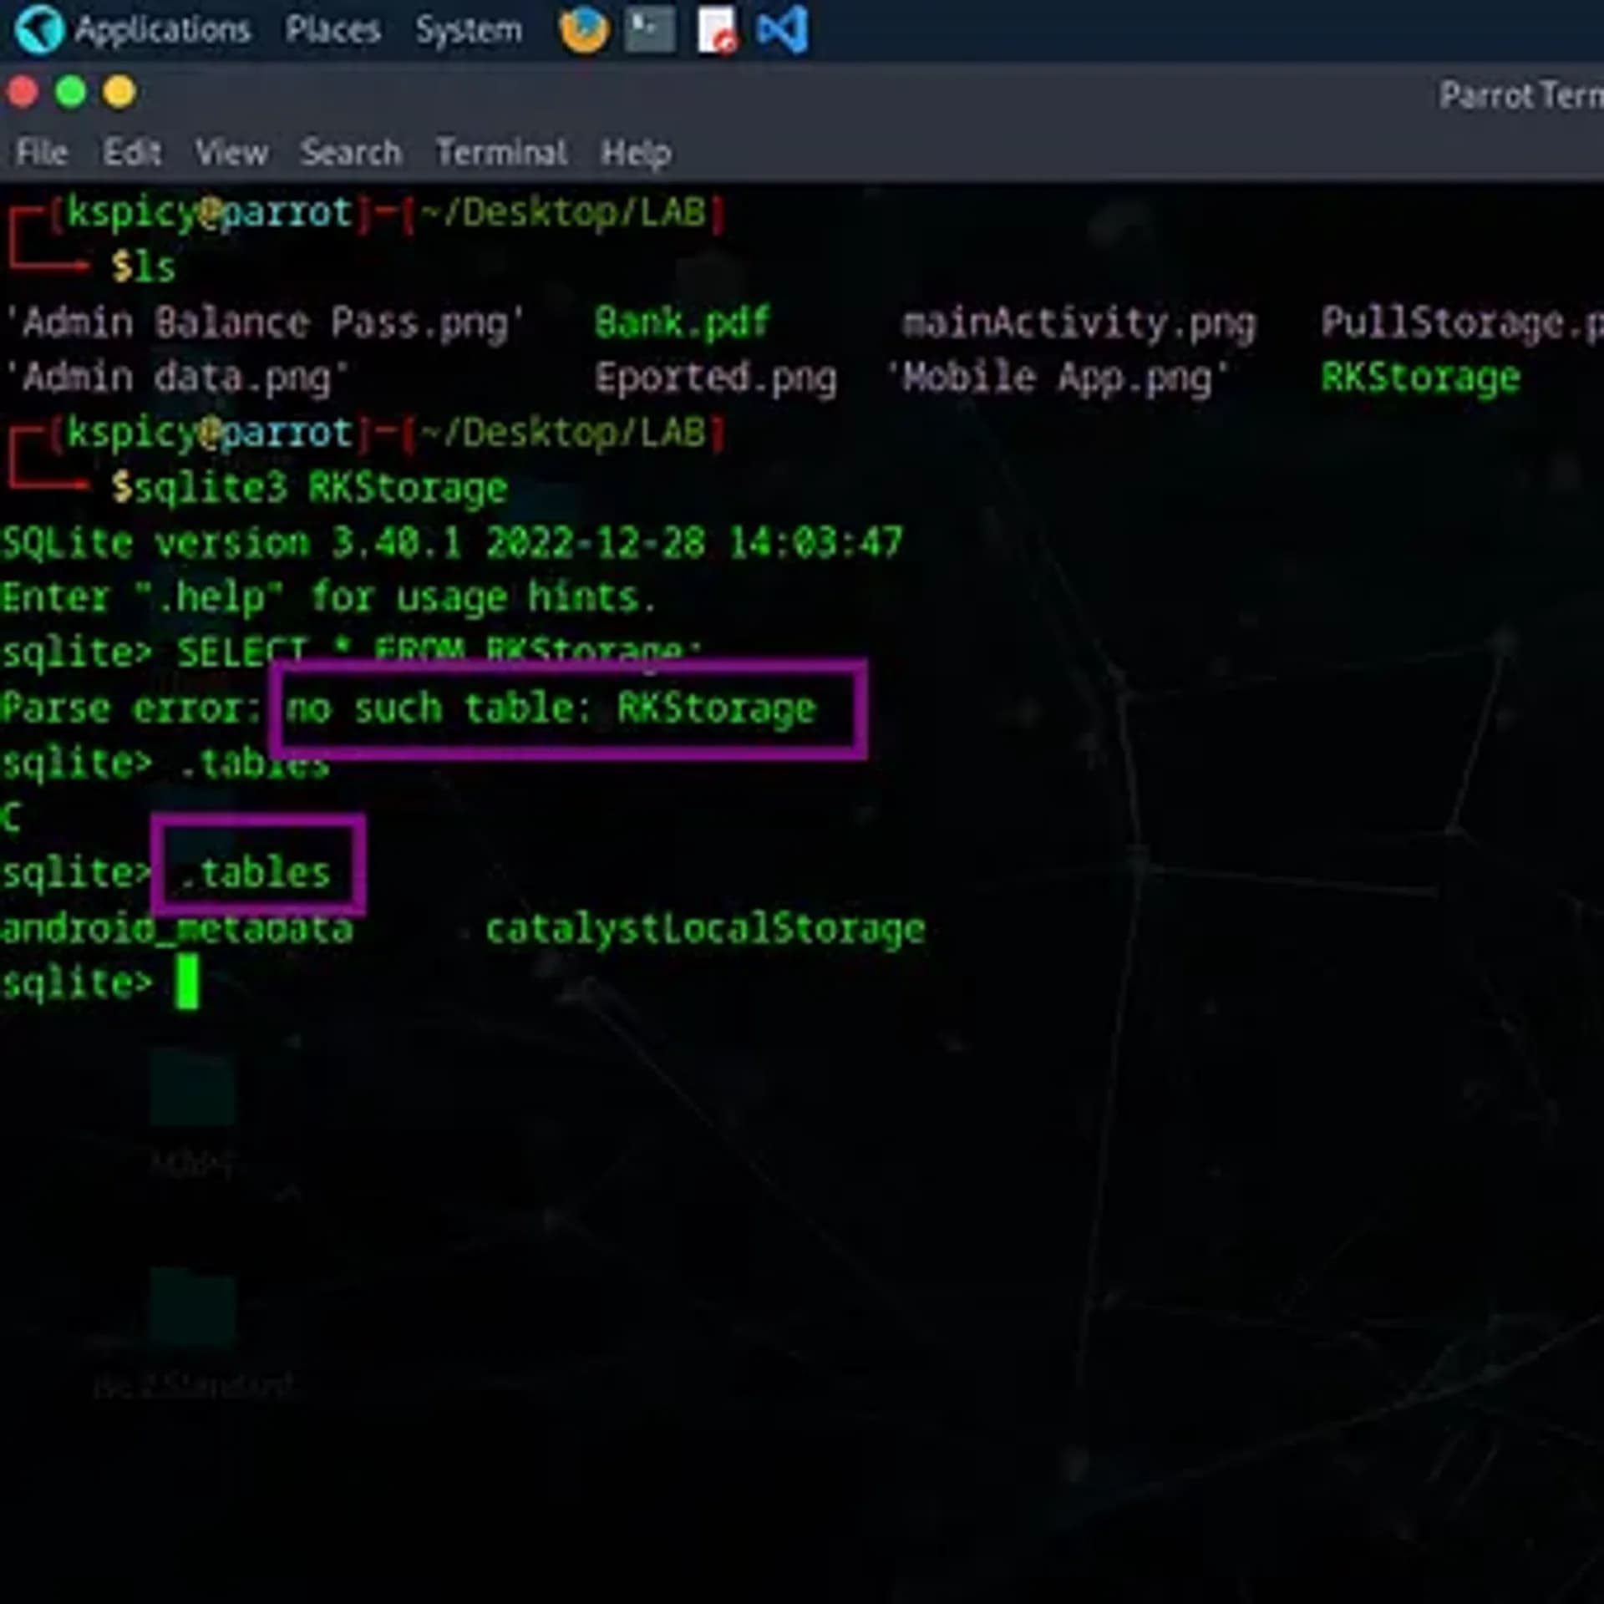Screen dimensions: 1604x1604
Task: Open the Terminal menu in the menu bar
Action: [x=501, y=153]
